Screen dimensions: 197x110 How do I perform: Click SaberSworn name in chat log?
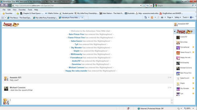[76, 41]
